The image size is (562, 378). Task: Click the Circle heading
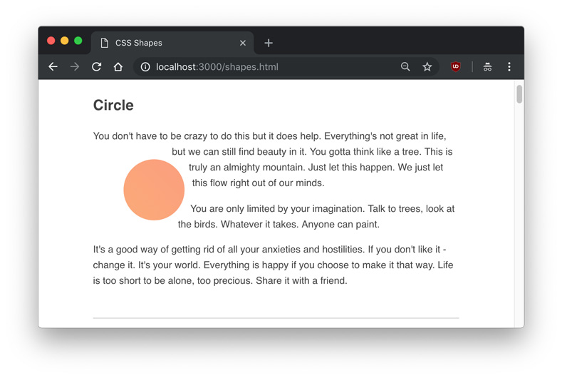click(x=113, y=106)
